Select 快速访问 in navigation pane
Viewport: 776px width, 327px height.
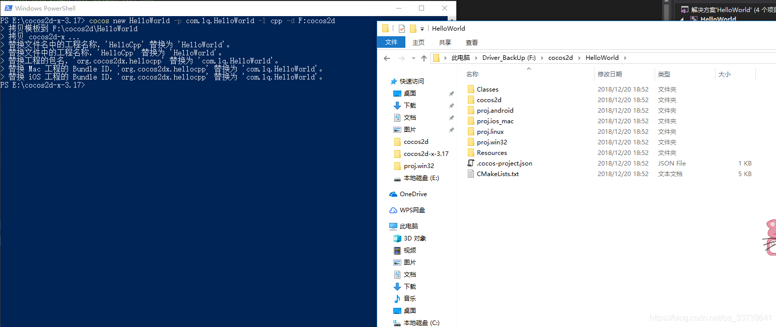coord(412,81)
